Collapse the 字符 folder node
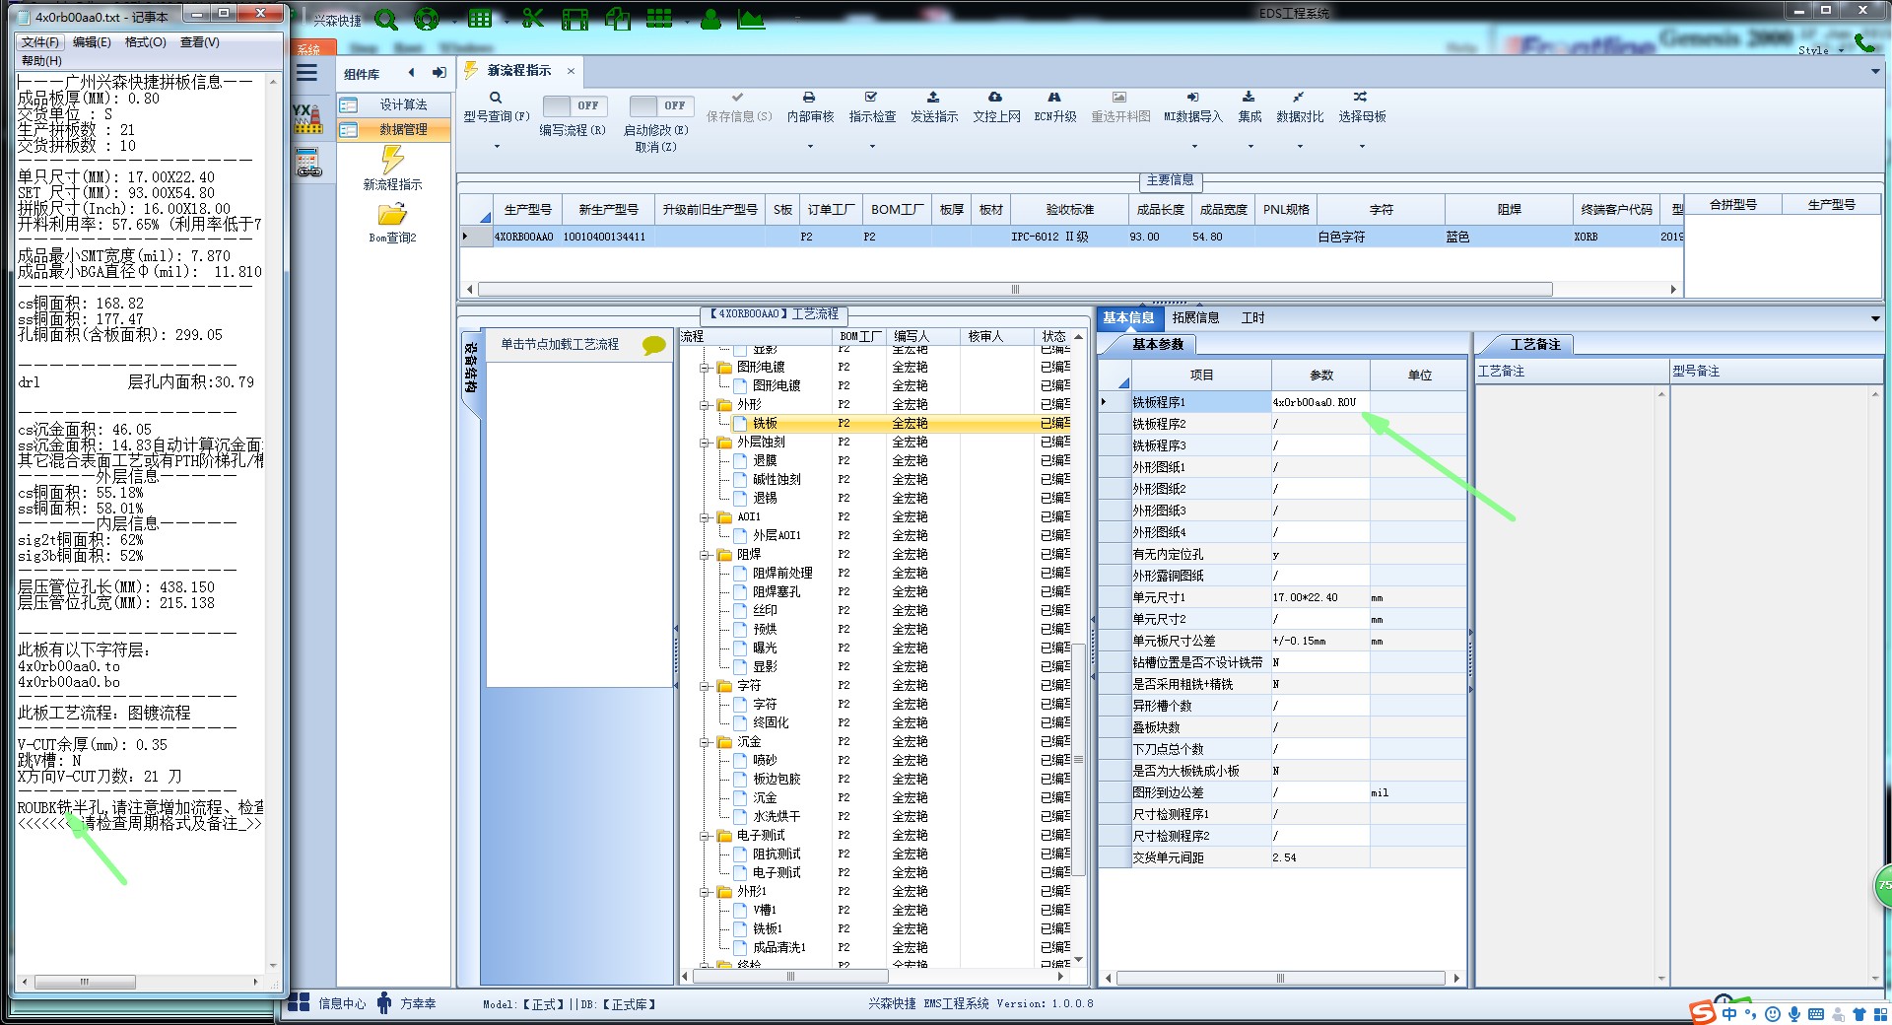 click(x=706, y=686)
